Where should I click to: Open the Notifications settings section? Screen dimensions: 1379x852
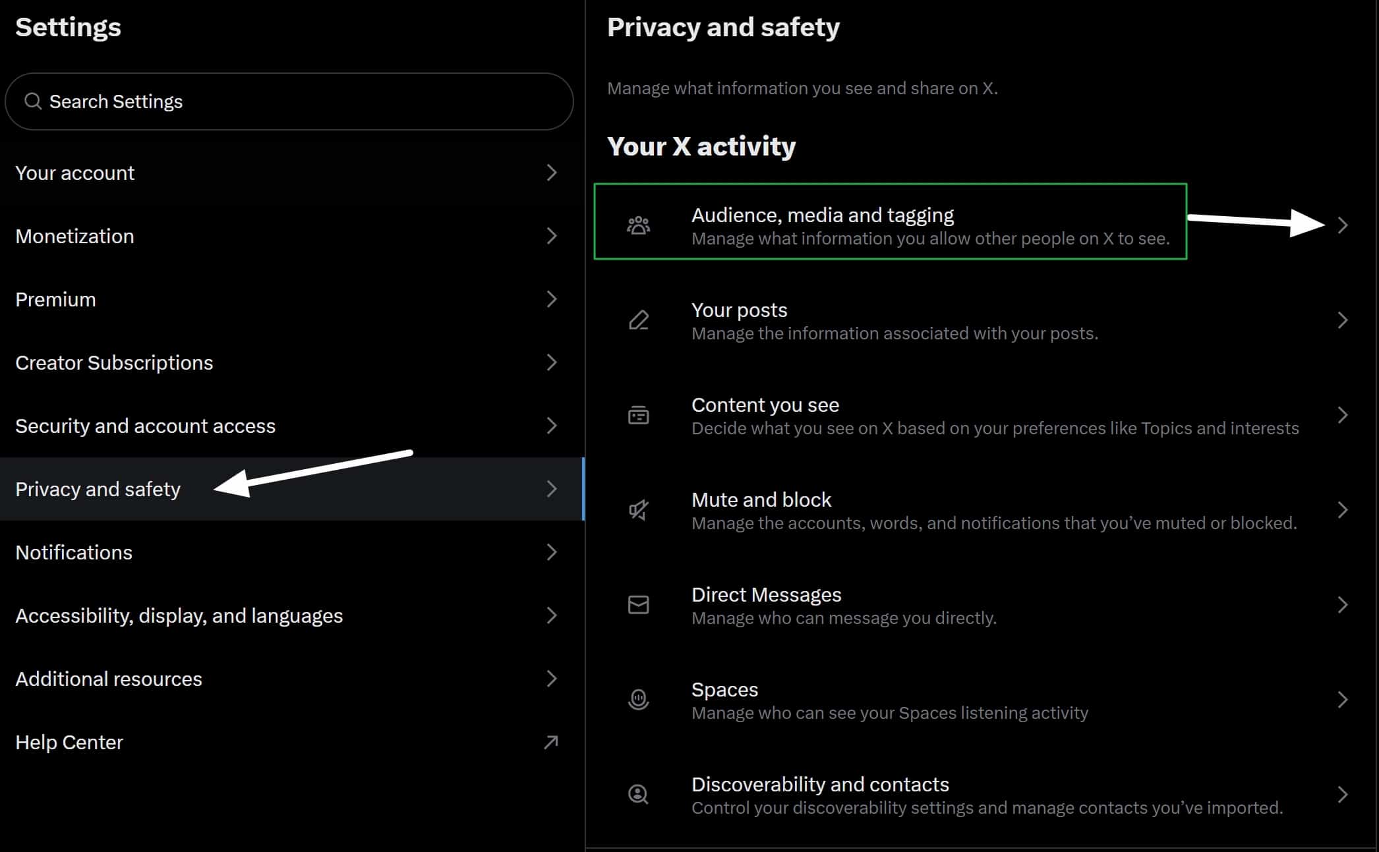pos(292,552)
